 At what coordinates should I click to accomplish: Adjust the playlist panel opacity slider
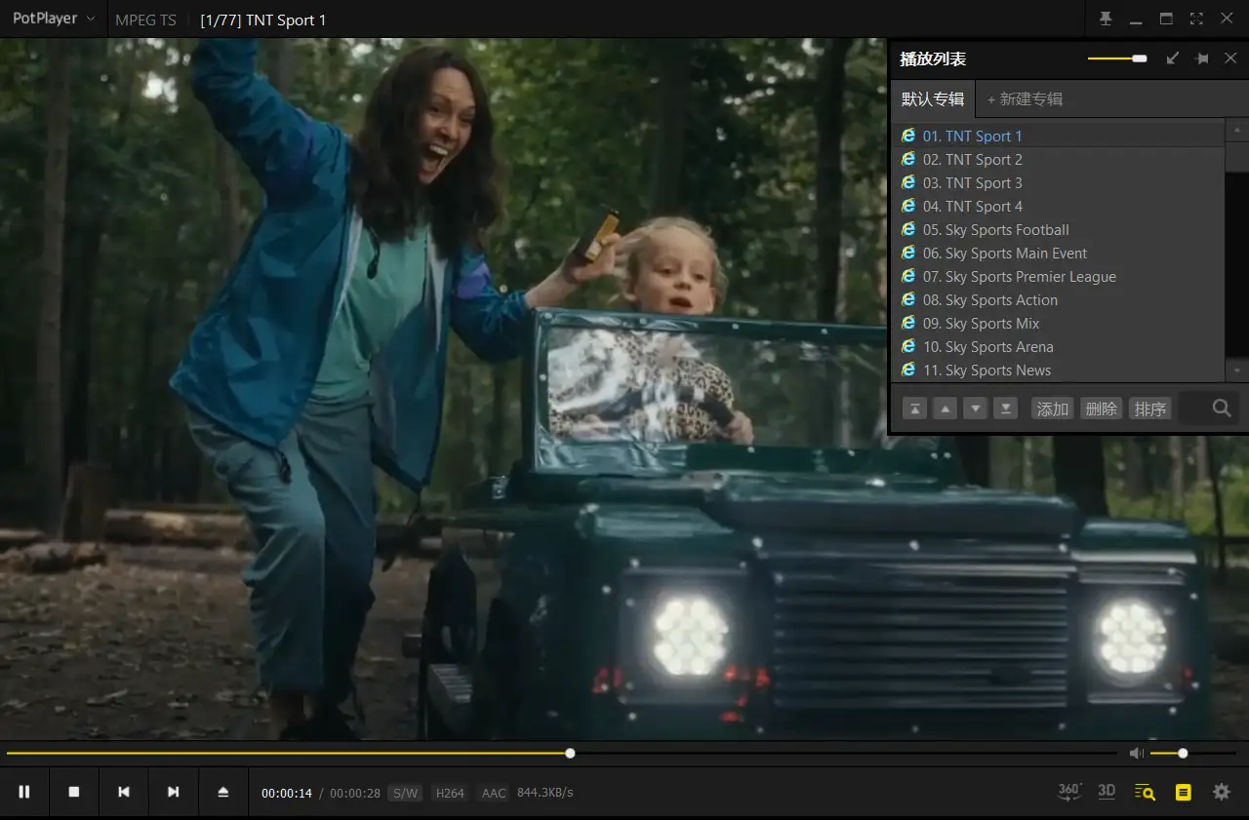tap(1117, 59)
